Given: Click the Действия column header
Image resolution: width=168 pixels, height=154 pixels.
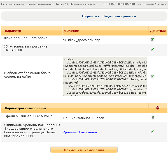Looking at the screenshot, I should 158,31.
